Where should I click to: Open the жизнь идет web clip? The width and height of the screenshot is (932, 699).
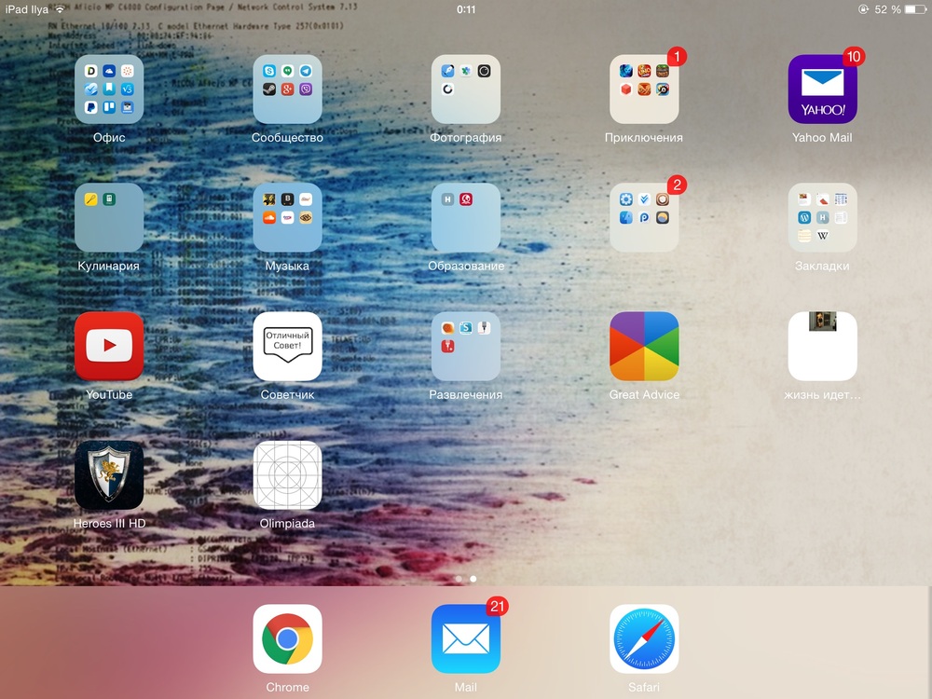822,347
